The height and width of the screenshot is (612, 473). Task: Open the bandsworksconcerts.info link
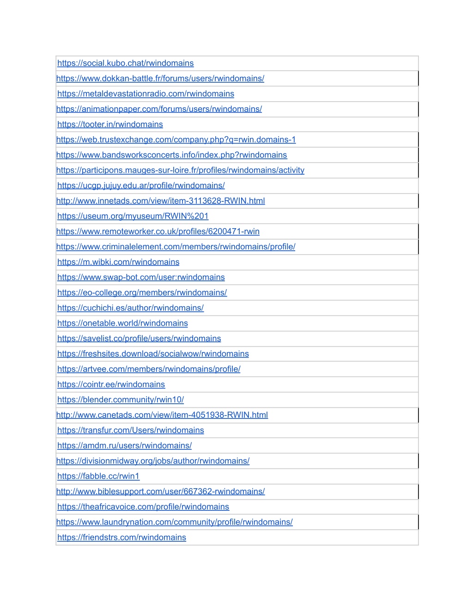(x=171, y=155)
